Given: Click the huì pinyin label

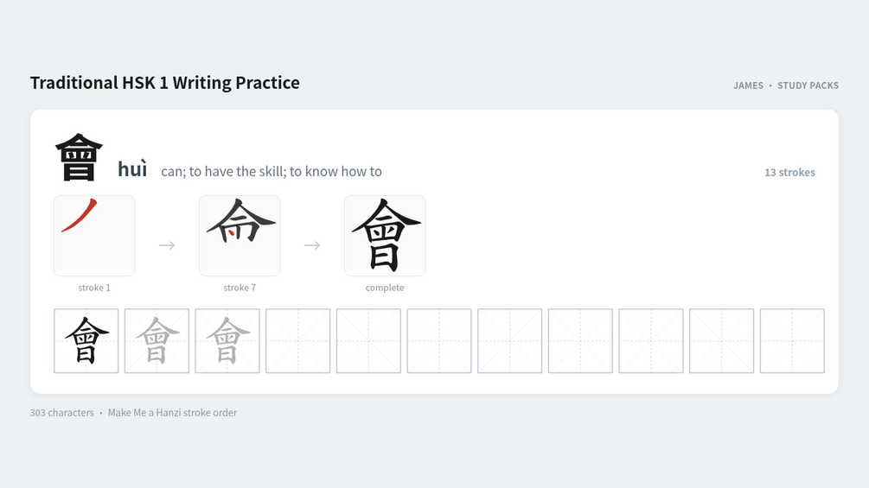Looking at the screenshot, I should pyautogui.click(x=132, y=169).
